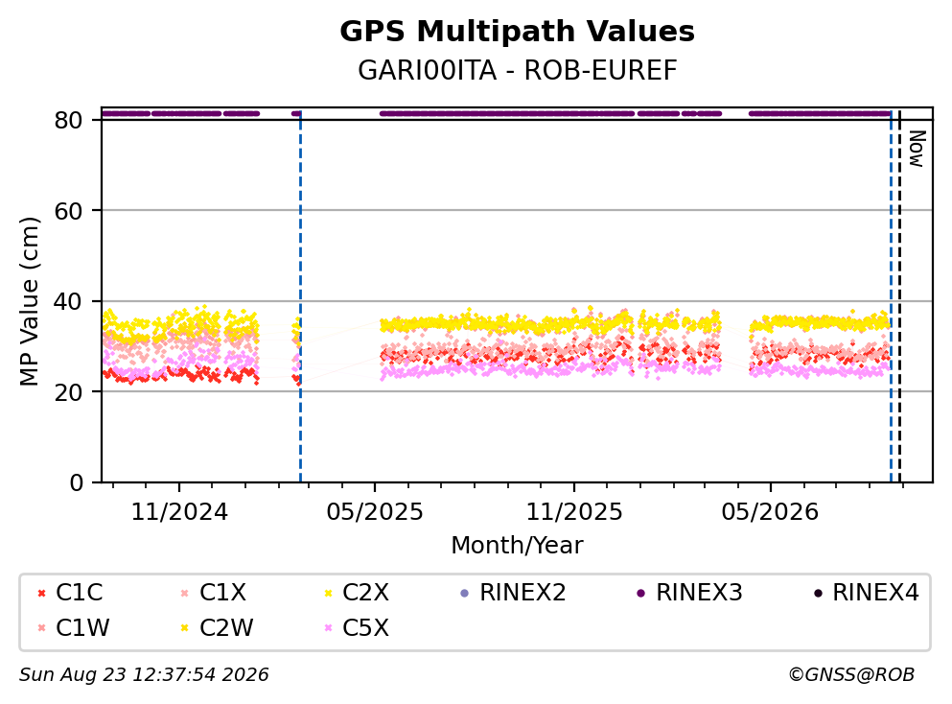Select the RINEX3 legend label
Viewport: 952px width, 704px height.
pos(699,593)
